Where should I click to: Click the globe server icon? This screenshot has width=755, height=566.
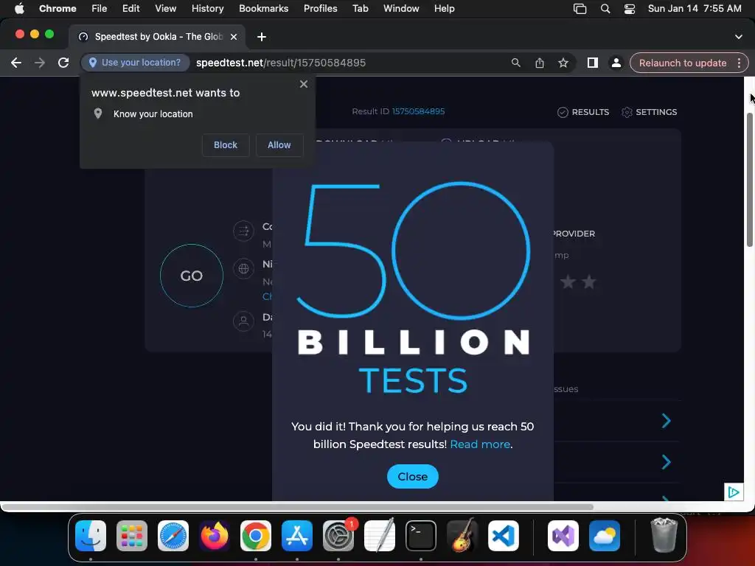[x=243, y=268]
